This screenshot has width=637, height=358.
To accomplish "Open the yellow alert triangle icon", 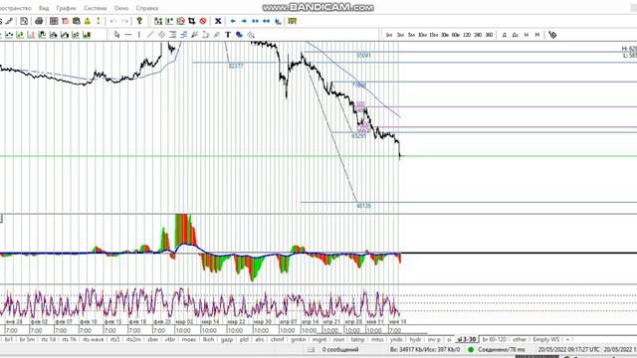I will tap(88, 21).
